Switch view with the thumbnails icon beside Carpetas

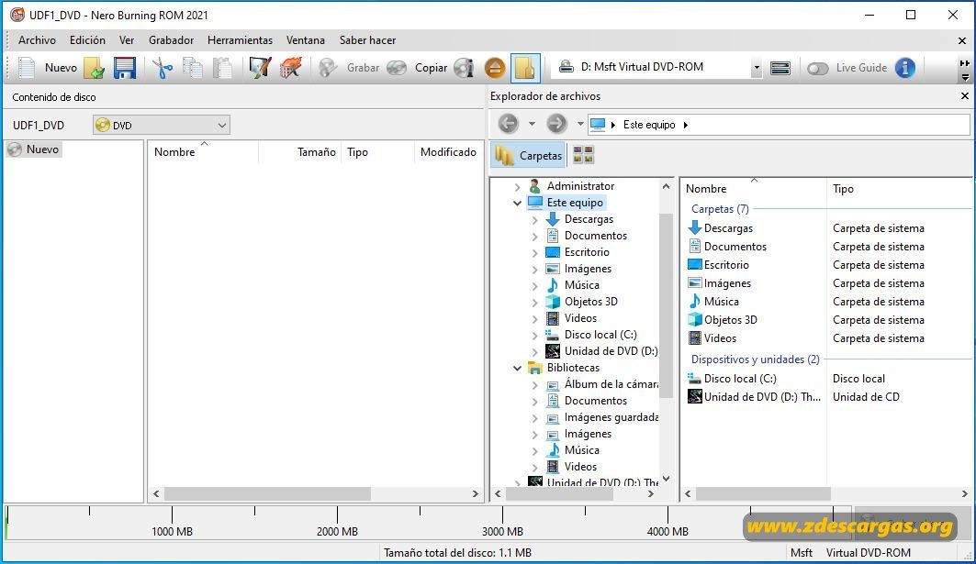tap(583, 155)
